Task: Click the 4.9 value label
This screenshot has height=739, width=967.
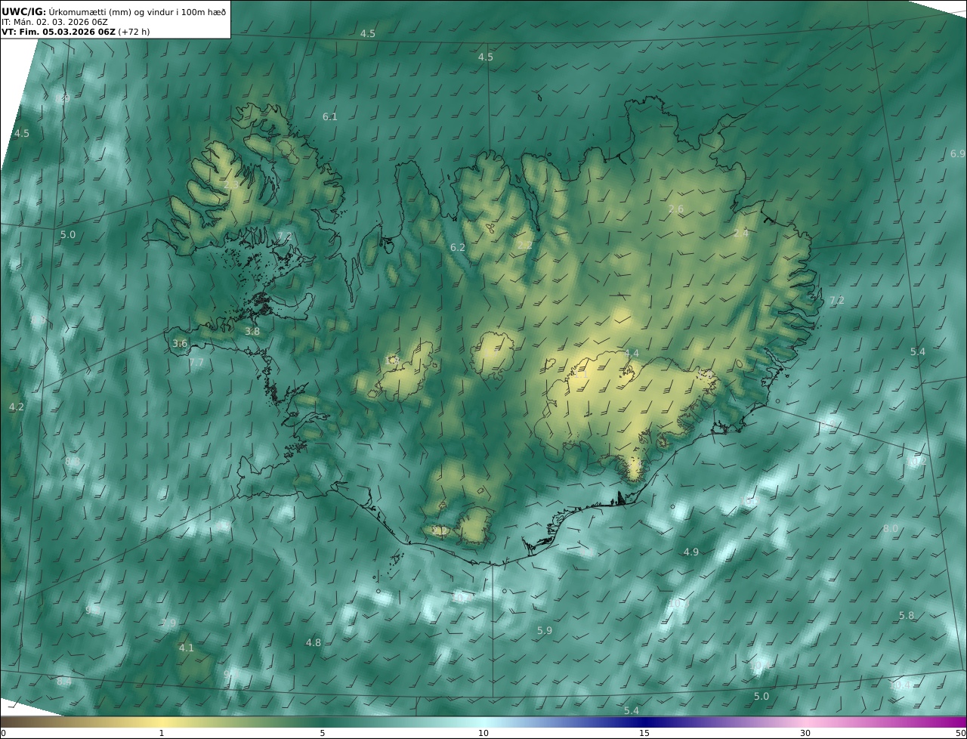Action: click(691, 552)
